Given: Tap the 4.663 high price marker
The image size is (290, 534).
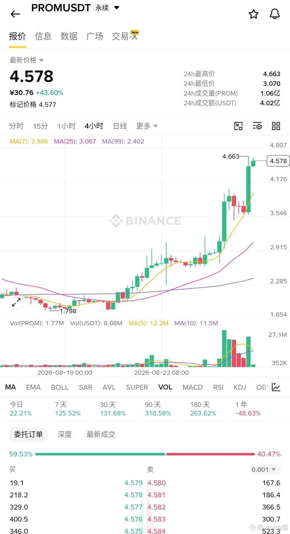Looking at the screenshot, I should 231,156.
